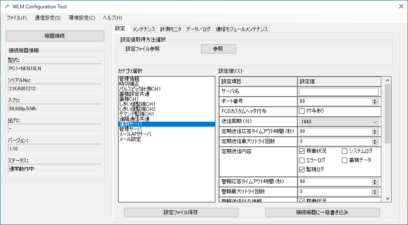
Task: Check 蓄積データ in 定期送信内容
Action: [x=344, y=160]
